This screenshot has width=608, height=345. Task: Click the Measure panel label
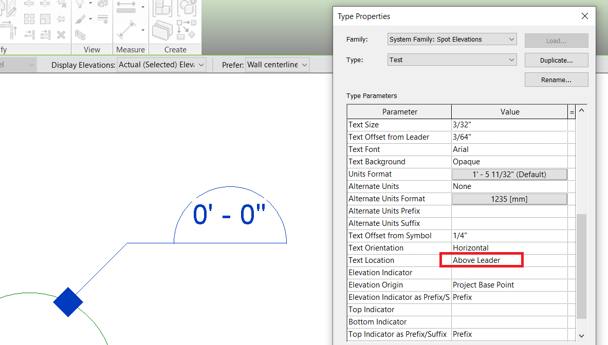pyautogui.click(x=130, y=49)
